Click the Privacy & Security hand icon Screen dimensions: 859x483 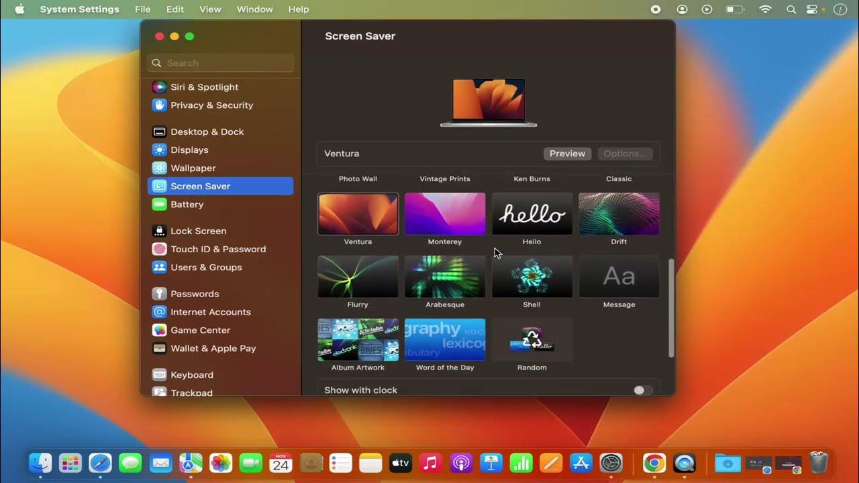click(159, 105)
